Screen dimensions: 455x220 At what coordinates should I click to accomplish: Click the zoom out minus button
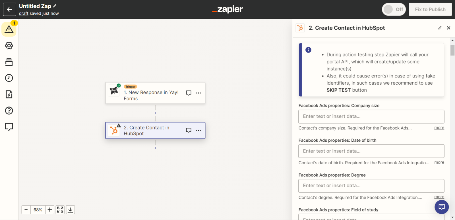(26, 210)
